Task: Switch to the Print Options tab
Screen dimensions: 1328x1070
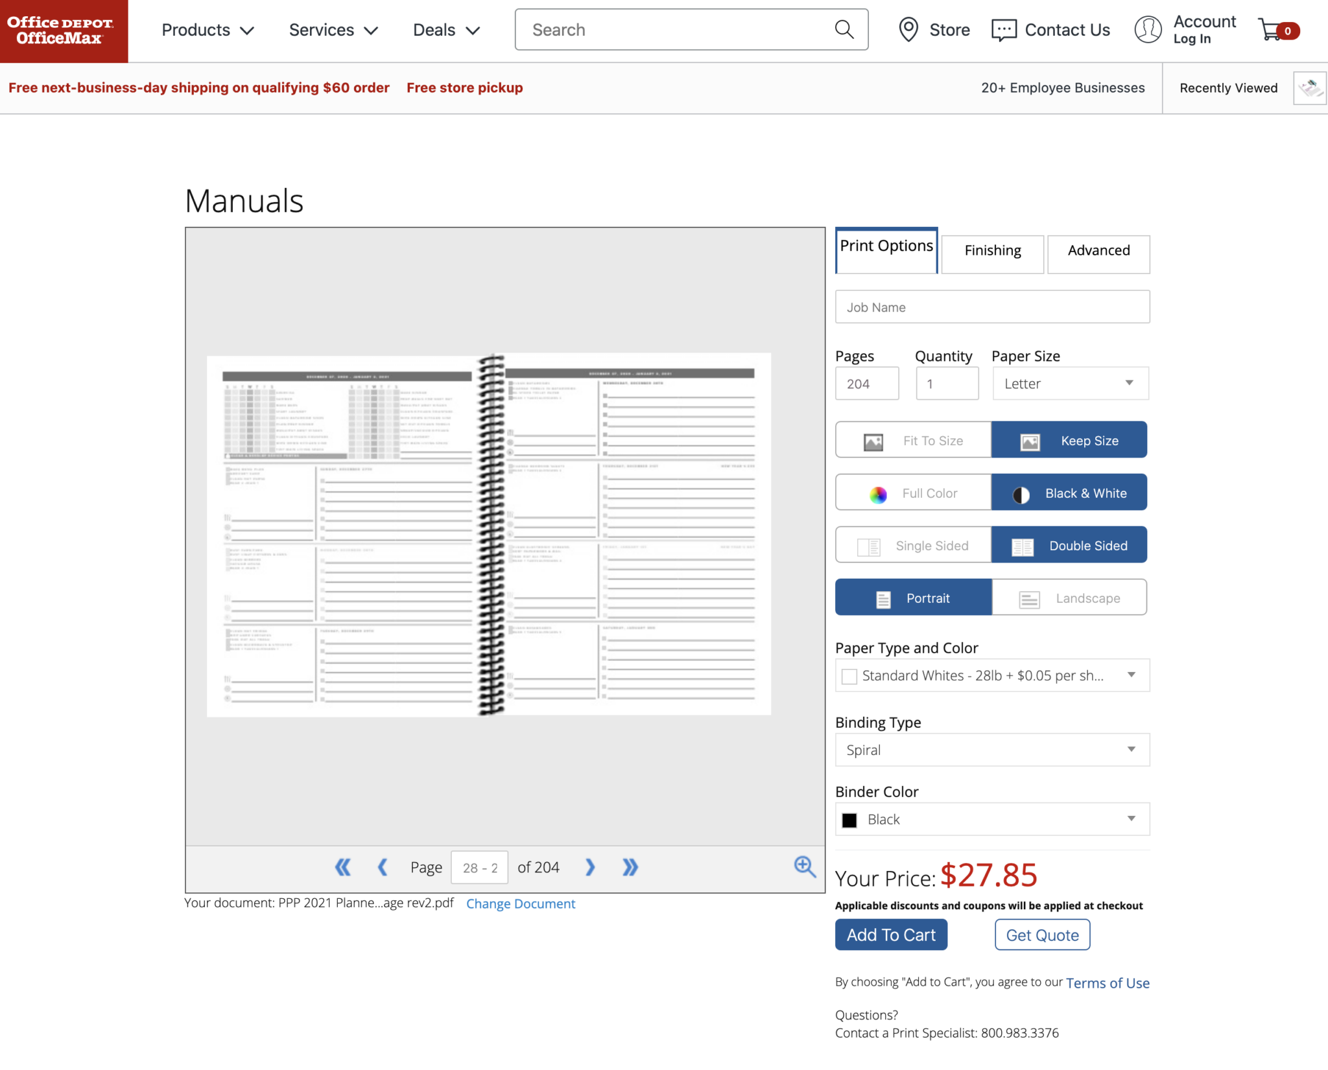Action: pyautogui.click(x=886, y=250)
